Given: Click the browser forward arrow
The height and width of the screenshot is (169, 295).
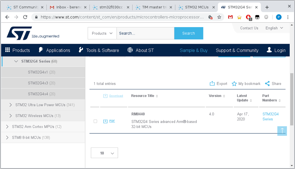Looking at the screenshot, I should pos(16,17).
